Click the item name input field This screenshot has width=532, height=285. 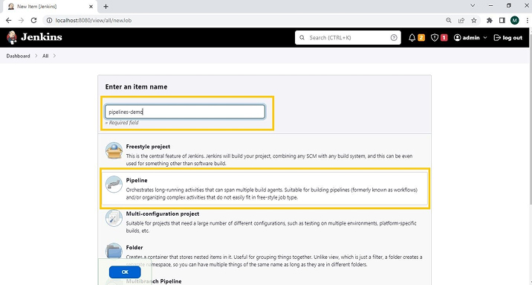(x=185, y=112)
